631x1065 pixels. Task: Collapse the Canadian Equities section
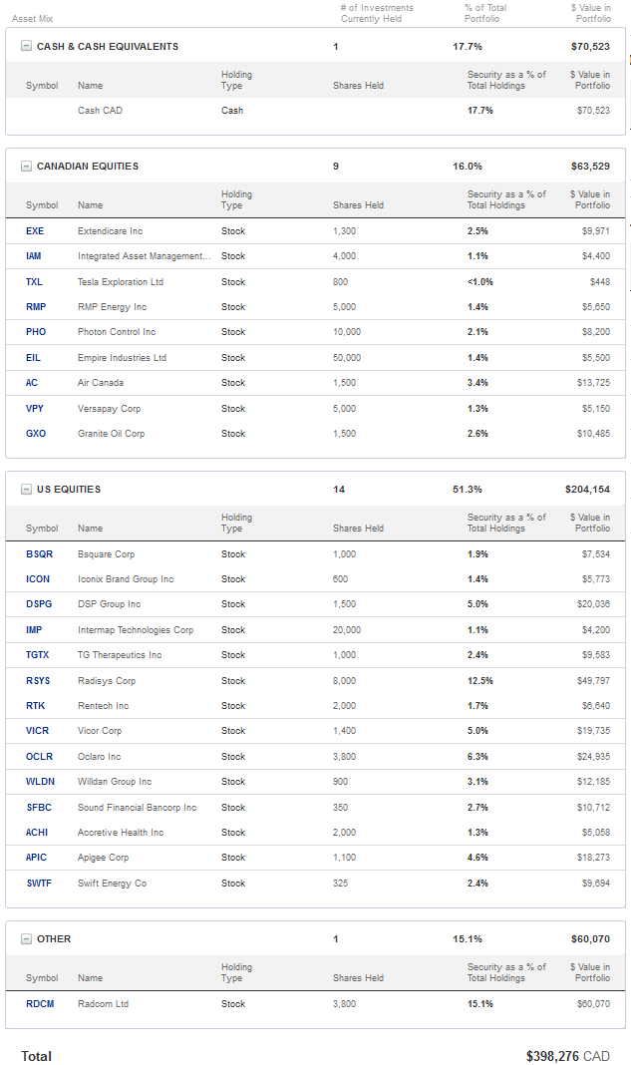[26, 167]
